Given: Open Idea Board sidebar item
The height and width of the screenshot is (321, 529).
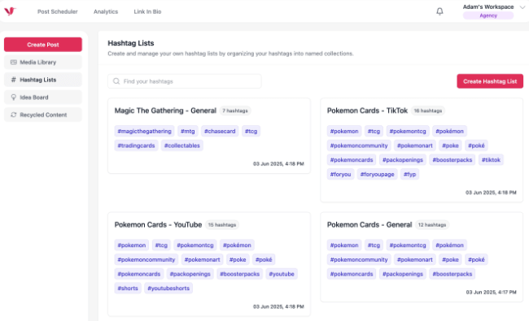Looking at the screenshot, I should tap(43, 98).
